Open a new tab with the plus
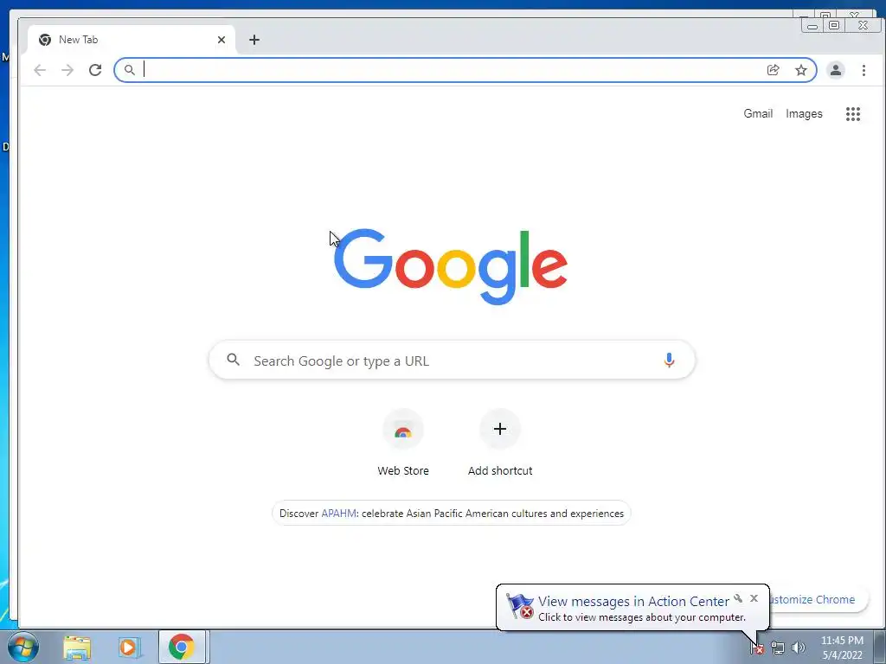Viewport: 886px width, 664px height. tap(254, 40)
